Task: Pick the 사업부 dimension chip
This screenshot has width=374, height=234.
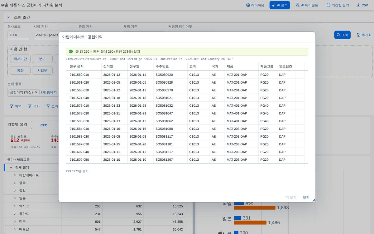Action: point(42,71)
